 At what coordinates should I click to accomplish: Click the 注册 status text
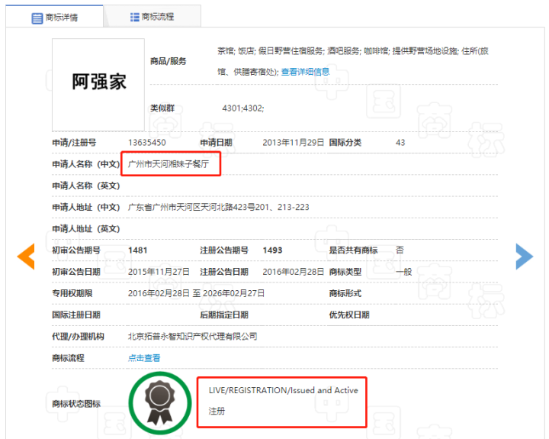coord(217,412)
